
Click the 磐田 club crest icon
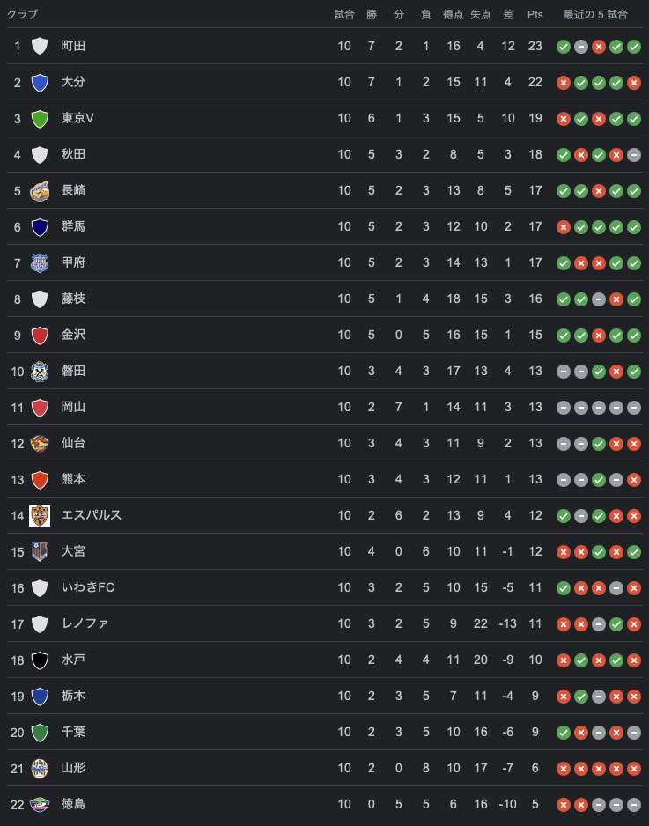click(x=40, y=371)
